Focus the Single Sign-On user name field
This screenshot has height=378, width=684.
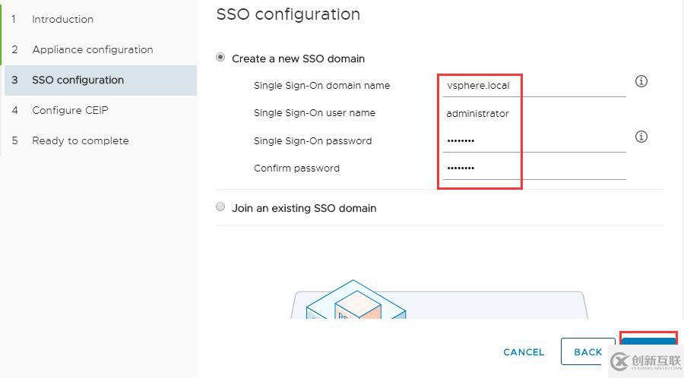pos(534,113)
